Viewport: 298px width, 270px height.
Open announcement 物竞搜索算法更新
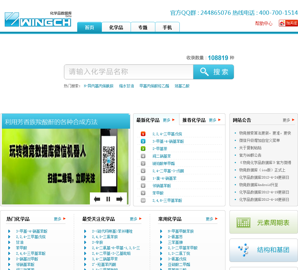pos(265,133)
